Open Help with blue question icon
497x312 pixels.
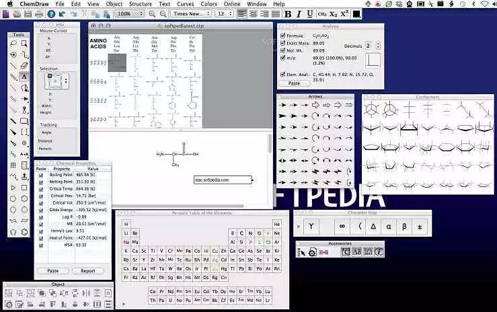pyautogui.click(x=51, y=14)
